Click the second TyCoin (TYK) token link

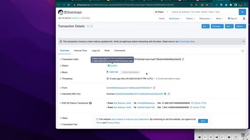coord(199,107)
